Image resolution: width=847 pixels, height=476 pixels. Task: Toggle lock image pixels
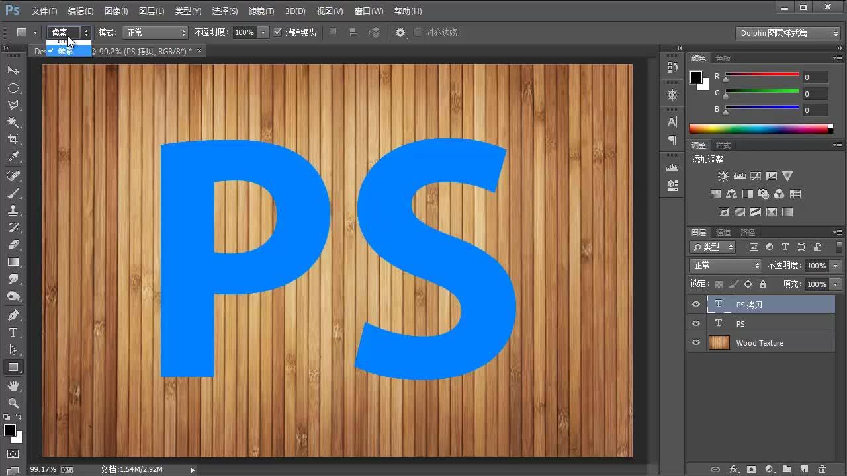(x=733, y=284)
